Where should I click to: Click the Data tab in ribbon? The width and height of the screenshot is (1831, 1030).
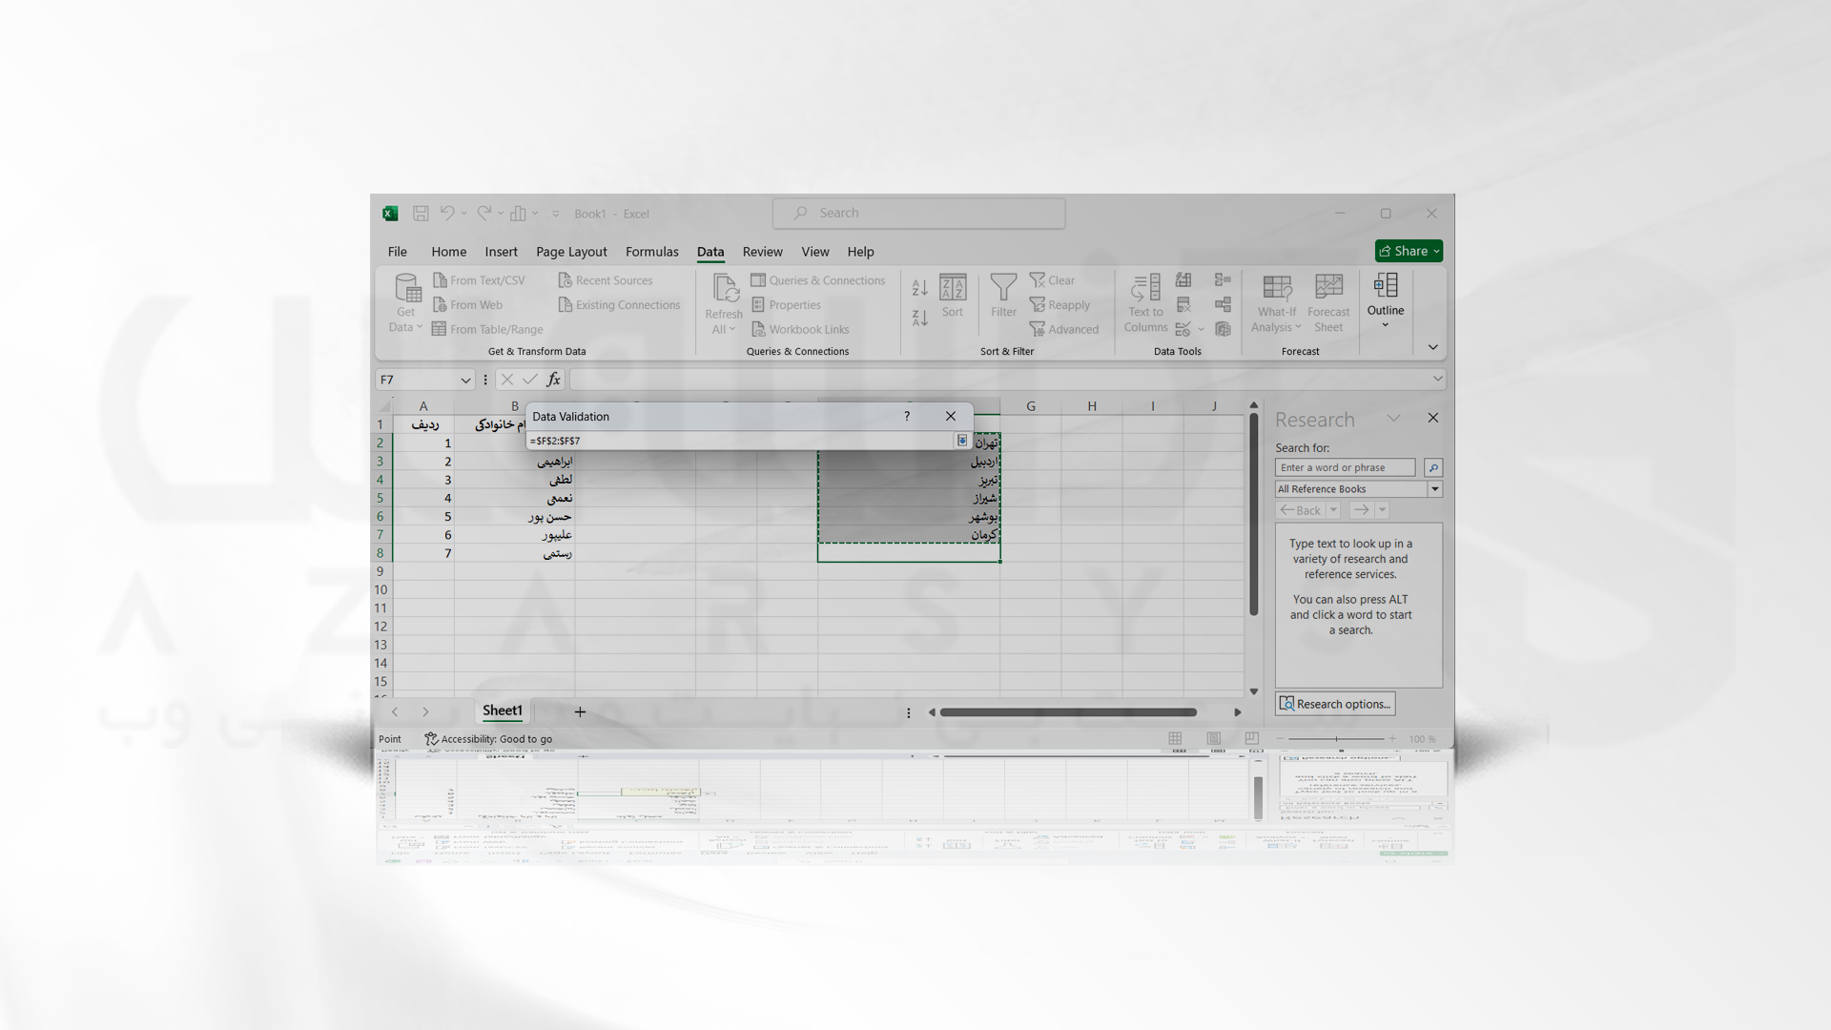pos(710,250)
